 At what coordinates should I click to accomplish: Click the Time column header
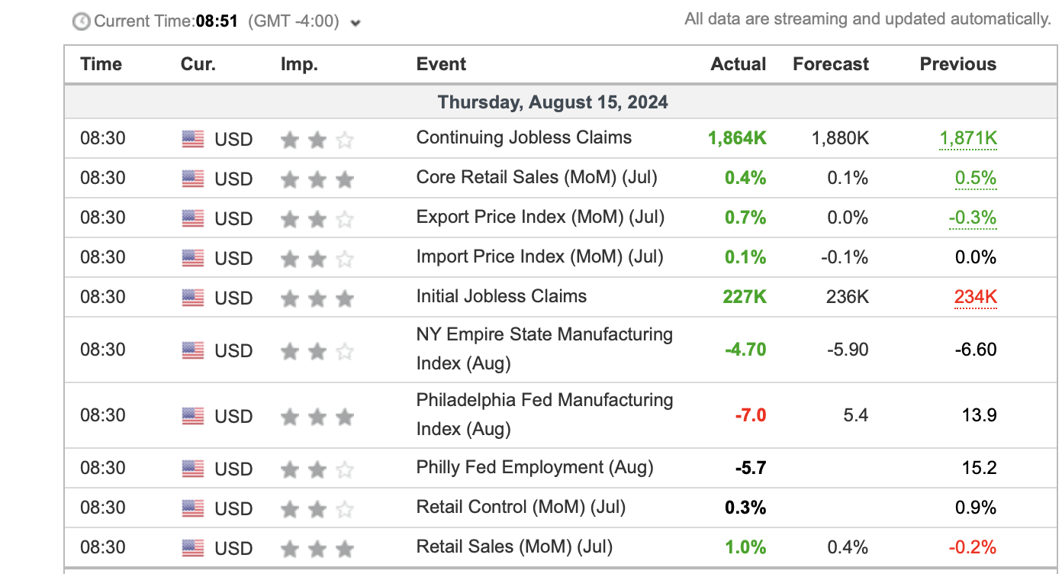click(x=101, y=64)
